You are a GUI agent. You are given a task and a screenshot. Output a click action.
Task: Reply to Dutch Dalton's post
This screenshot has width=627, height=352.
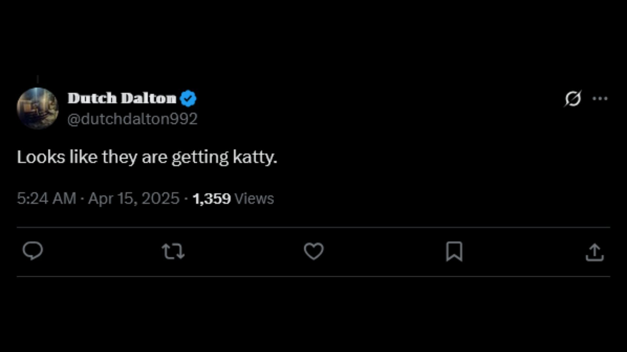(33, 251)
